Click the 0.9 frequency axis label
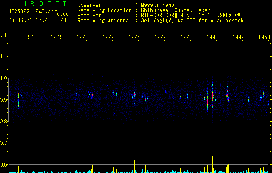The width and height of the screenshot is (272, 173). [4, 99]
